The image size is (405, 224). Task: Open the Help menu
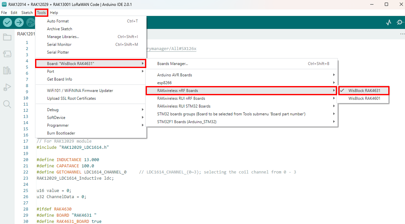point(54,13)
